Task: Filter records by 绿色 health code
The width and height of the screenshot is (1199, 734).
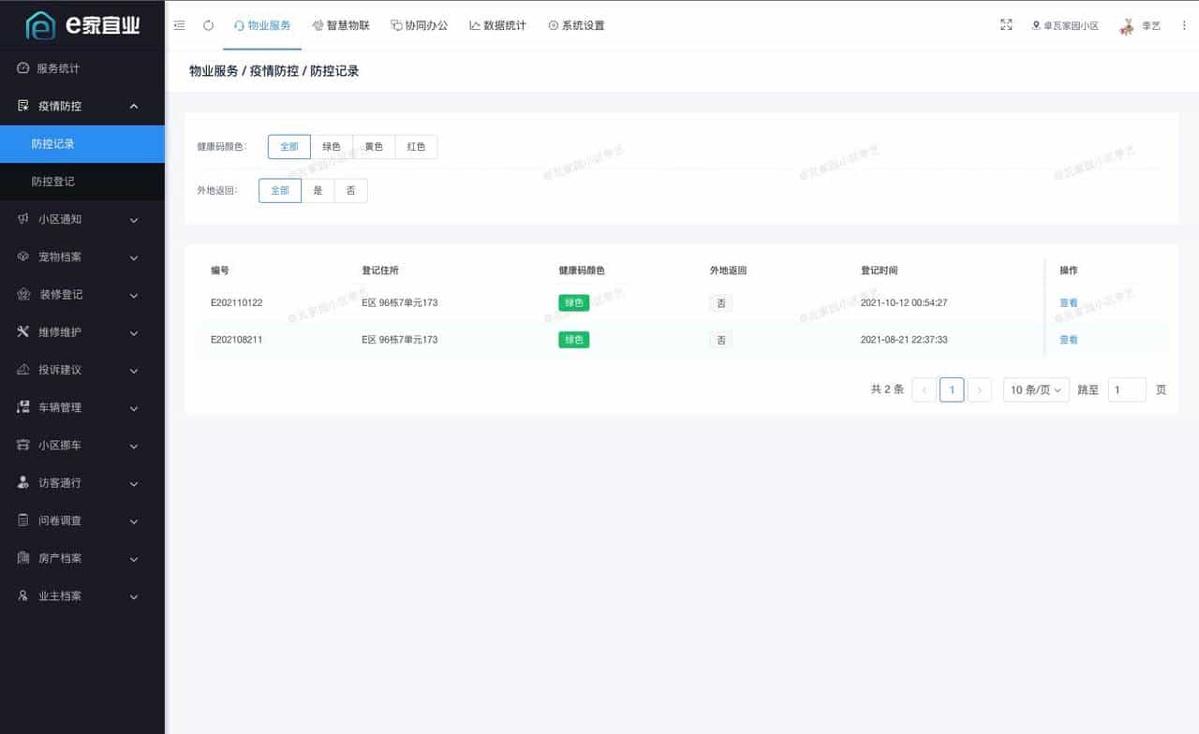Action: pyautogui.click(x=331, y=146)
